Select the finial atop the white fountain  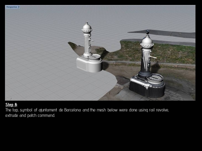coord(87,23)
